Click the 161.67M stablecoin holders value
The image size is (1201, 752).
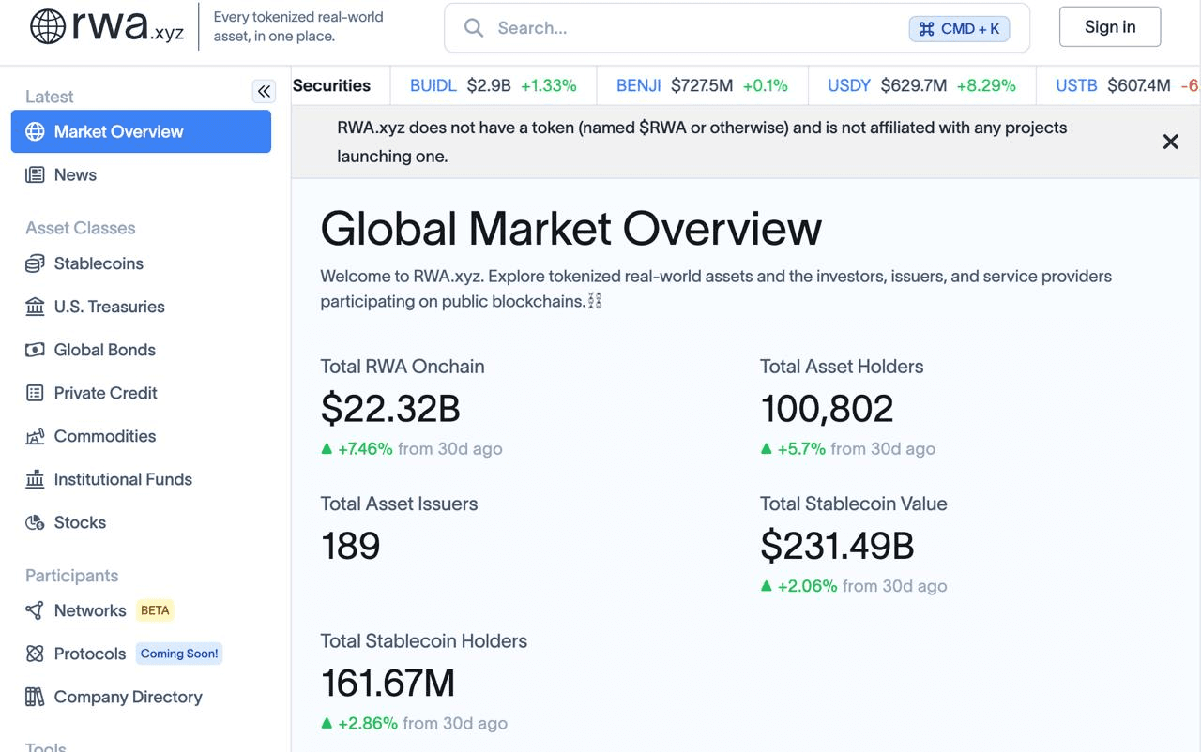(388, 684)
